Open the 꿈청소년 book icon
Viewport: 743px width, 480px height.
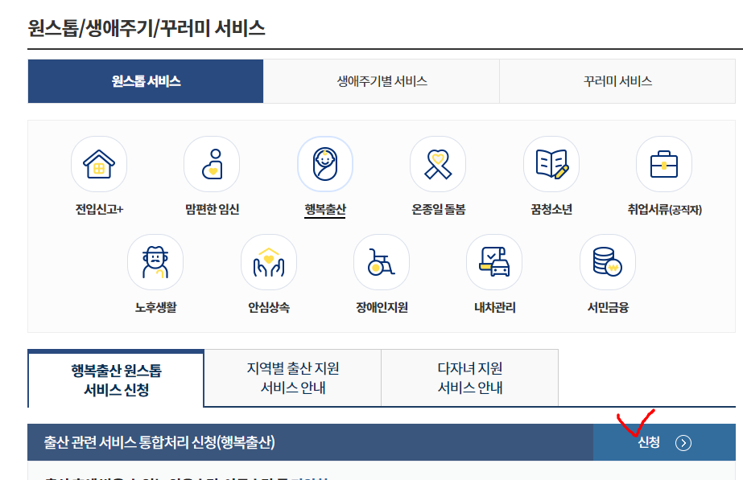(x=551, y=163)
